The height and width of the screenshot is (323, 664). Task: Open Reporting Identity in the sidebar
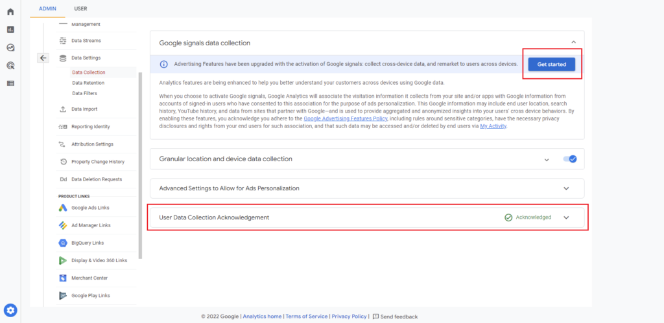(91, 127)
